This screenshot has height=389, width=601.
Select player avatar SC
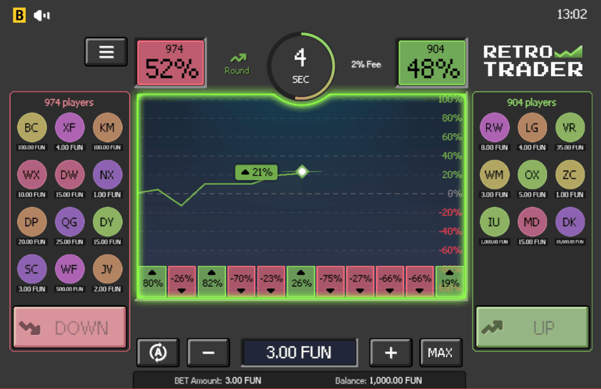[32, 269]
